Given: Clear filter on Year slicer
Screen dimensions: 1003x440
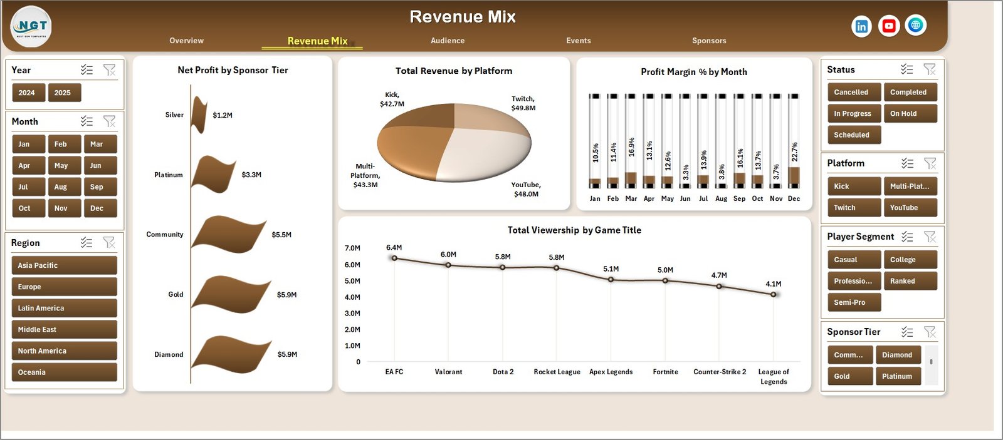Looking at the screenshot, I should (109, 70).
